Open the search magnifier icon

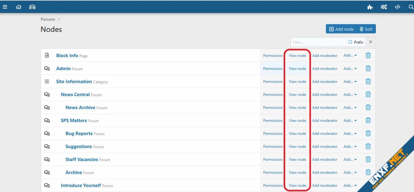click(x=411, y=7)
